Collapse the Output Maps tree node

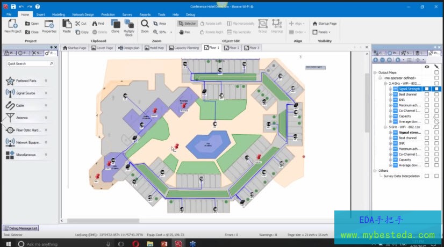click(375, 72)
